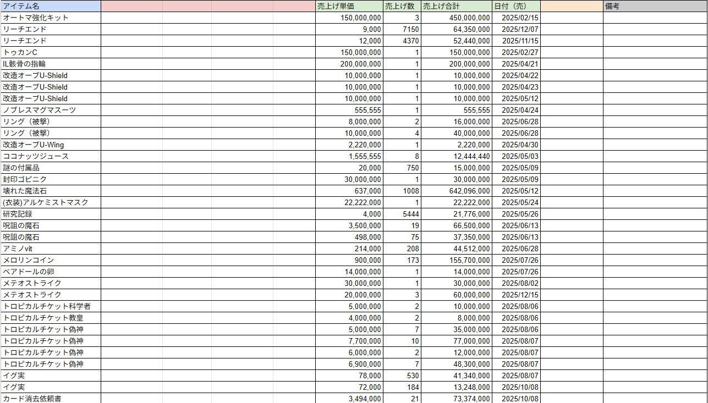Select the カード消去依頼書 cell
The image size is (708, 403).
(x=50, y=398)
